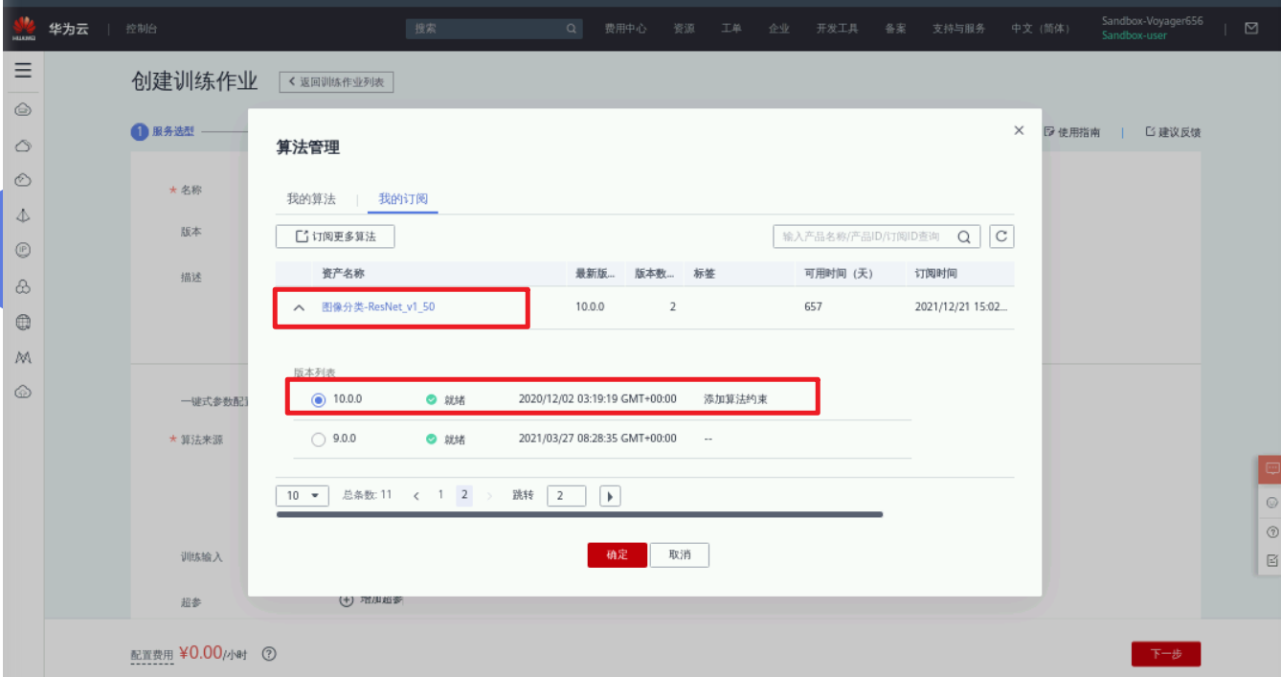Click 控制台 in the top bar
This screenshot has height=677, width=1281.
tap(142, 29)
